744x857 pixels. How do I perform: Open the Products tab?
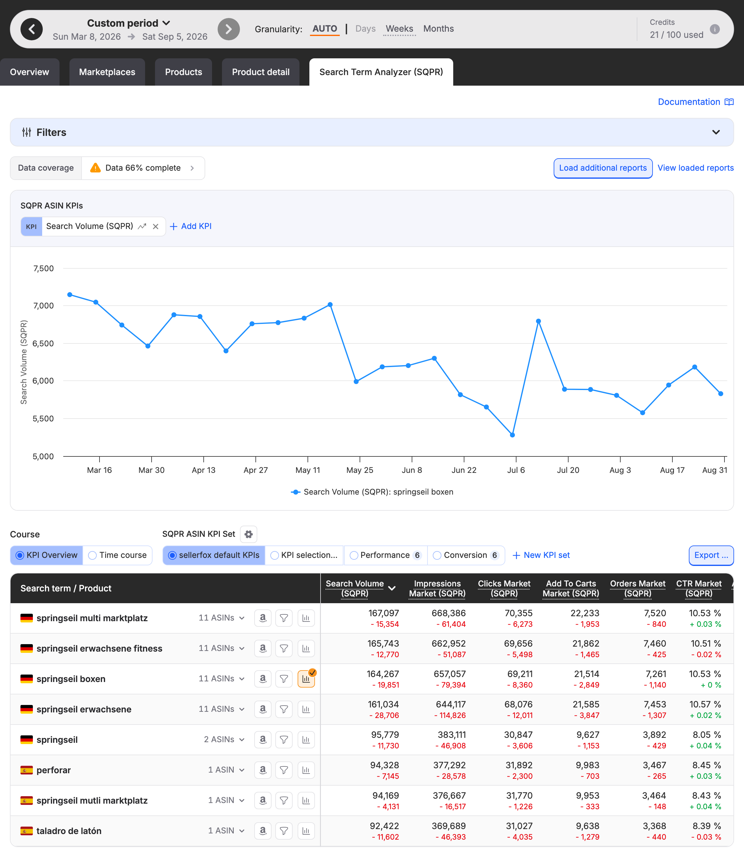(x=184, y=72)
